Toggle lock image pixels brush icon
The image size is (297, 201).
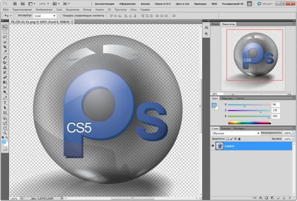tap(232, 139)
